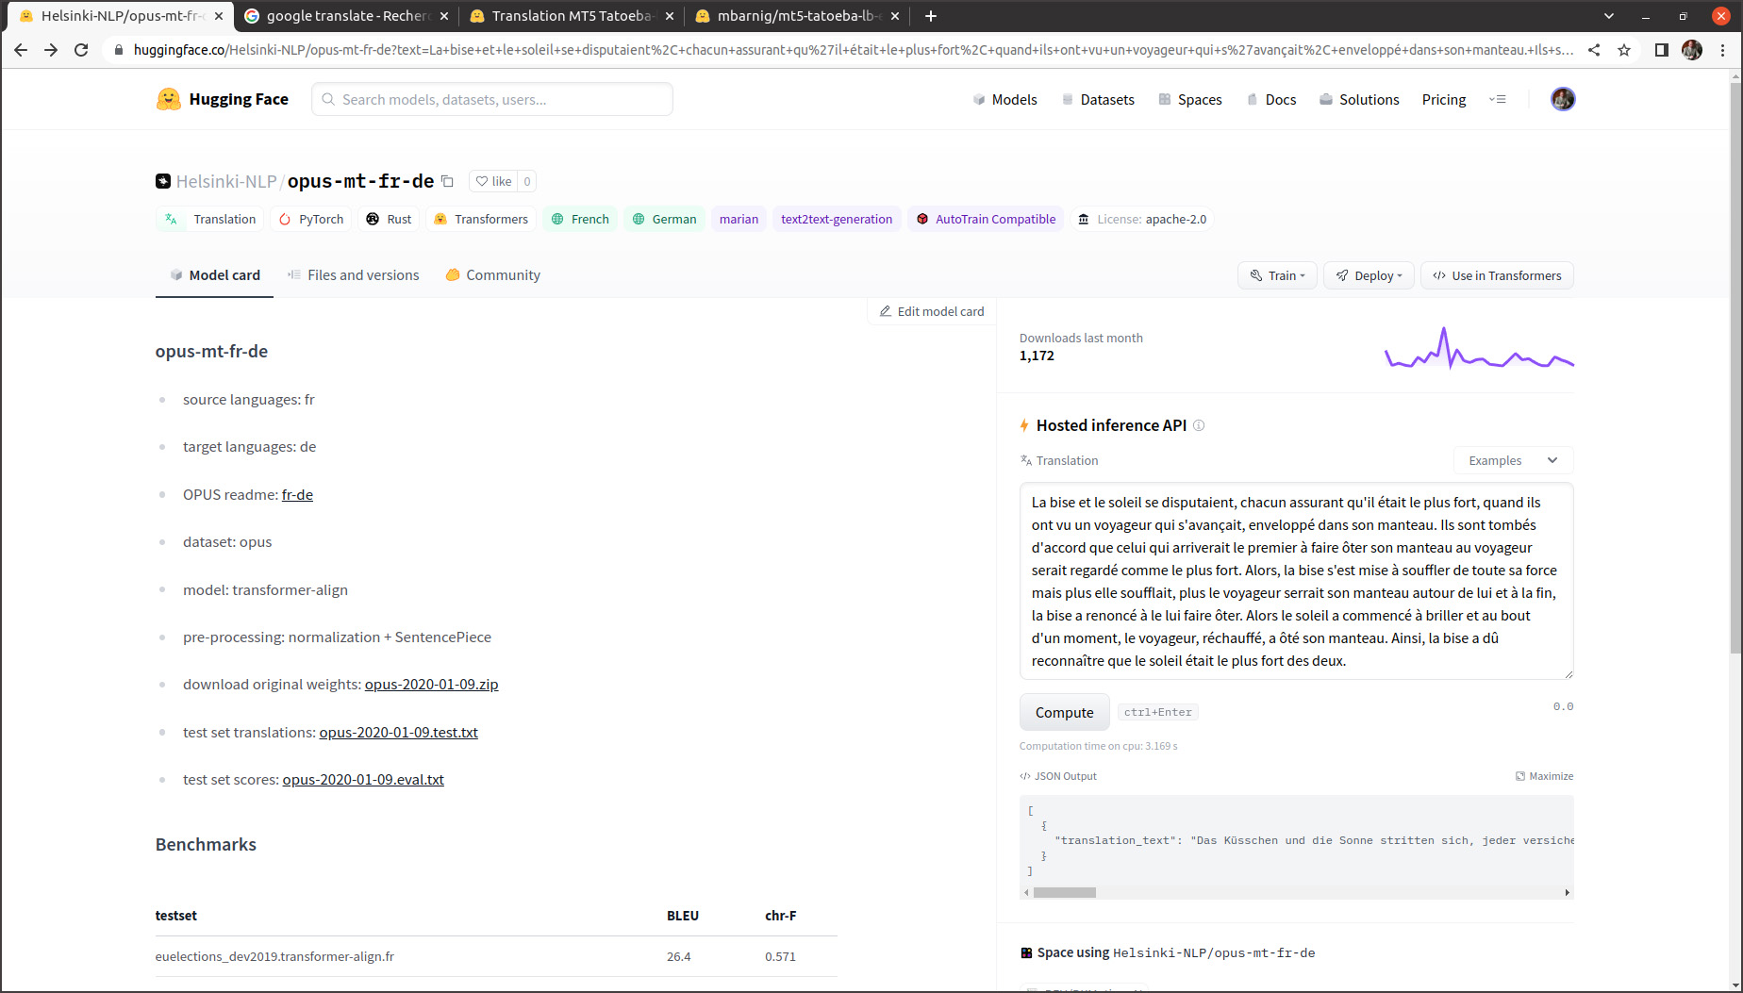Switch to Translation MT5 Tatoeba tab
This screenshot has width=1743, height=993.
tap(571, 16)
